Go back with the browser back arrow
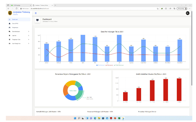Viewport: 196px width, 122px height. tap(9, 9)
